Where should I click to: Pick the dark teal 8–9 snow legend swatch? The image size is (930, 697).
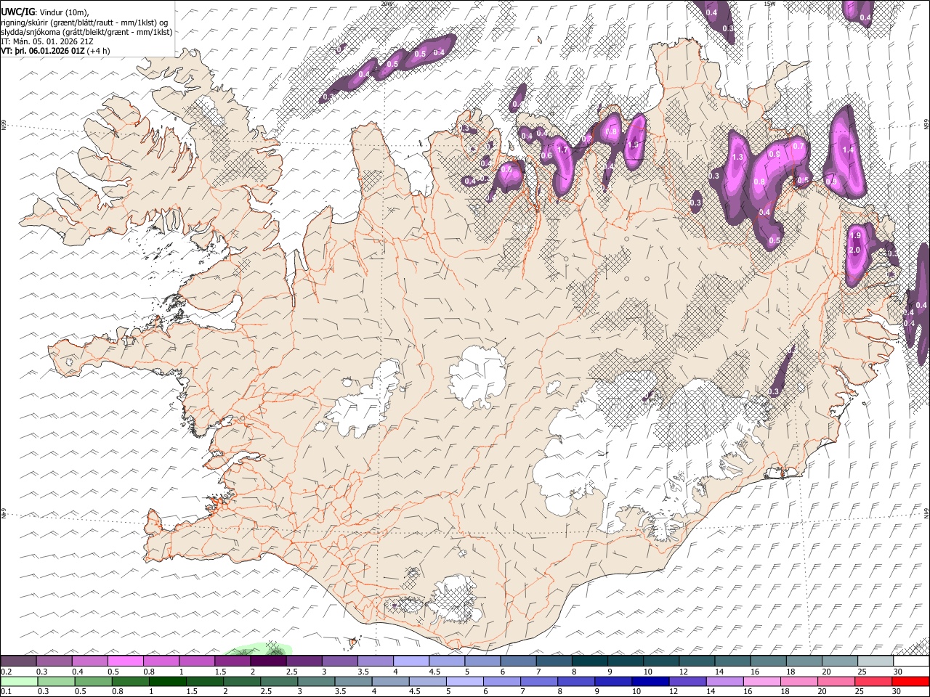click(x=590, y=661)
